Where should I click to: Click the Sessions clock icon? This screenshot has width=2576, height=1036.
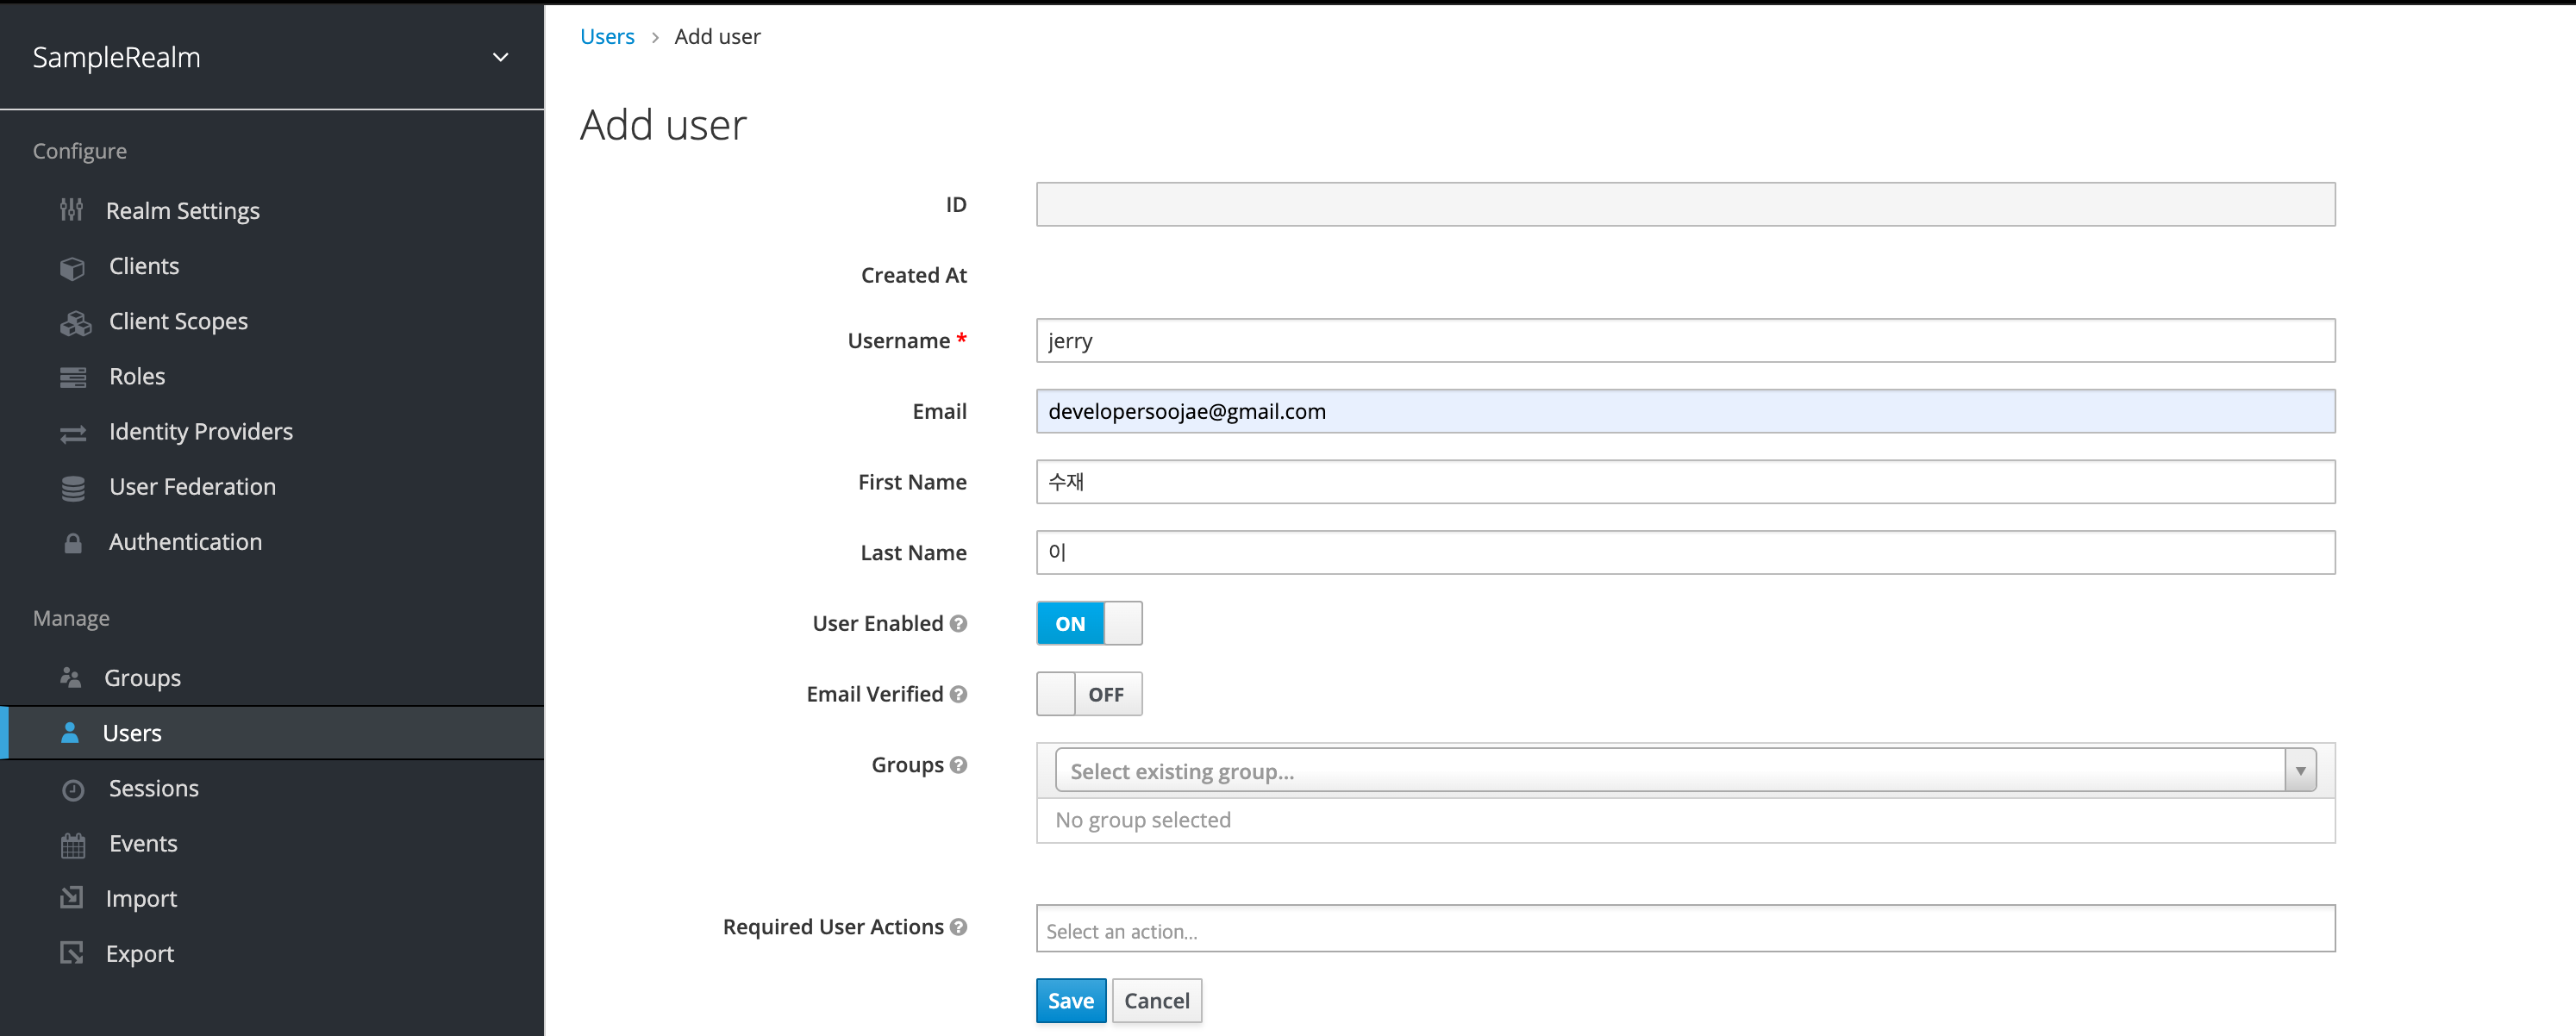(x=73, y=790)
